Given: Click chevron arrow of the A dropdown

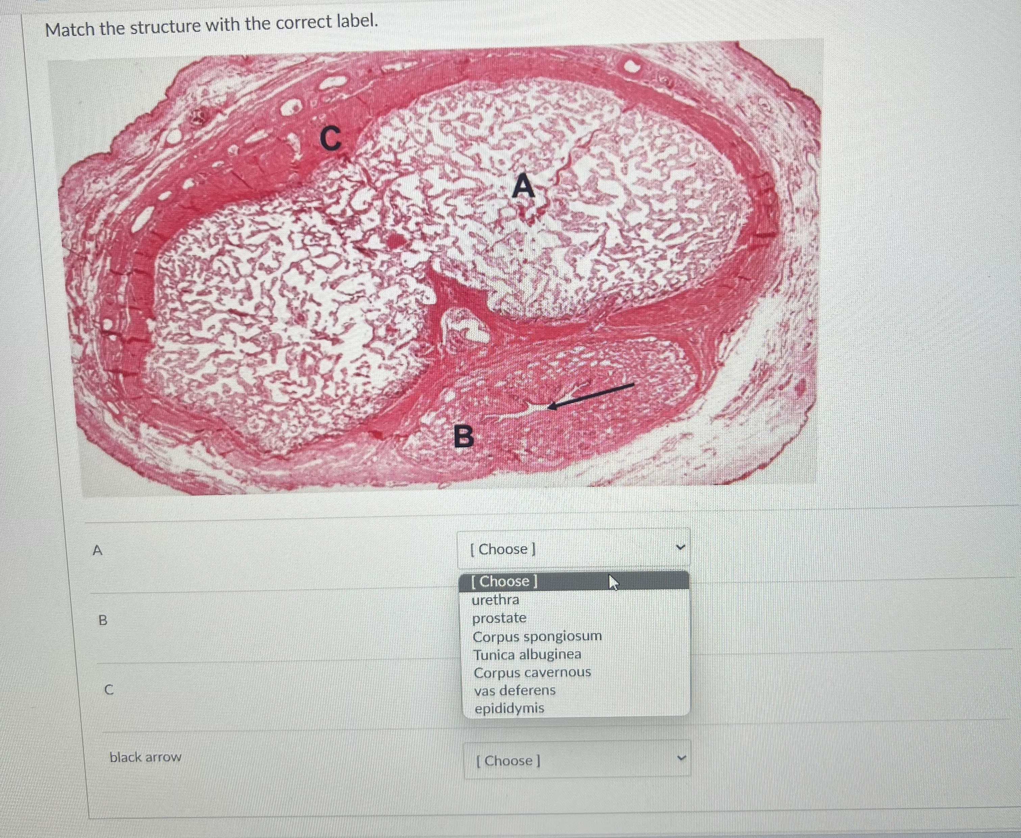Looking at the screenshot, I should click(680, 547).
